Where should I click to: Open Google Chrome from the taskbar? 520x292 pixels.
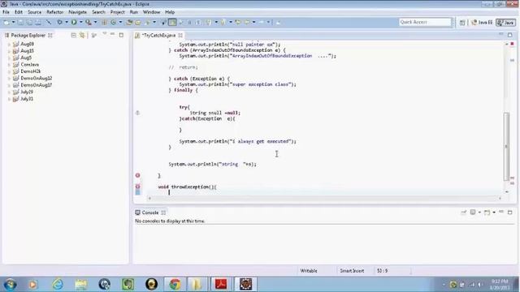click(175, 285)
